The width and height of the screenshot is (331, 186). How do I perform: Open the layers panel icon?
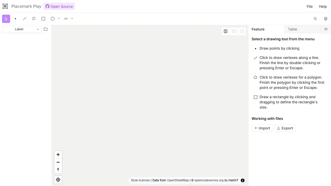point(326,19)
